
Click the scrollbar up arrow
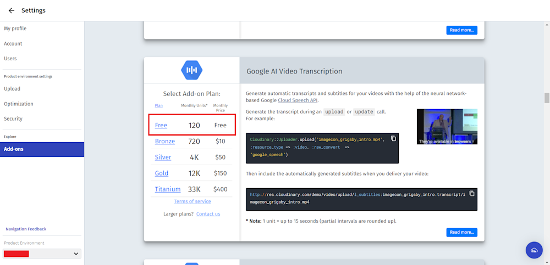[x=547, y=24]
